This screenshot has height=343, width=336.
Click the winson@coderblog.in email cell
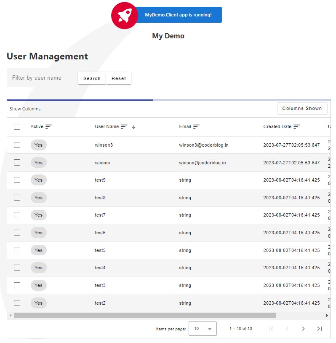[203, 163]
